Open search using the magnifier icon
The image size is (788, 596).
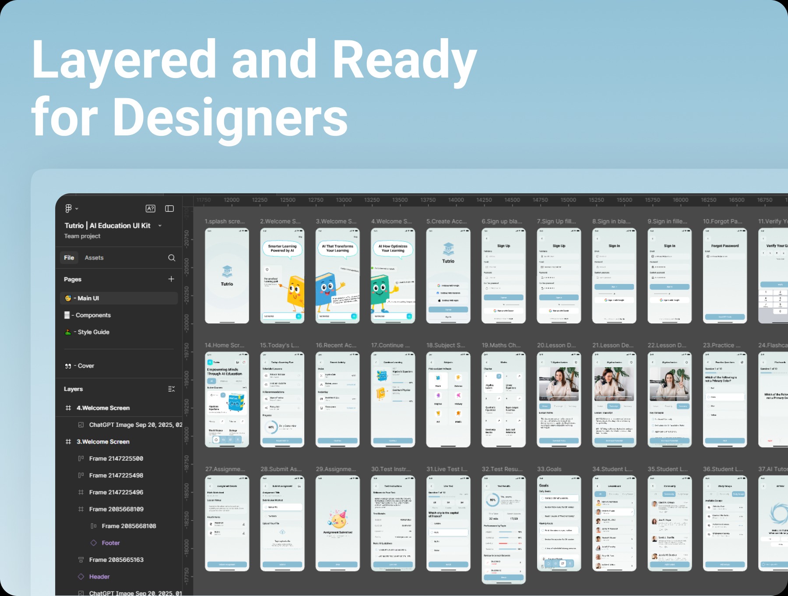172,258
